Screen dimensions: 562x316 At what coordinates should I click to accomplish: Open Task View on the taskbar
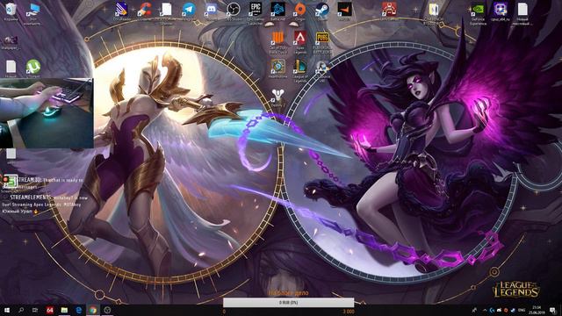(x=35, y=310)
